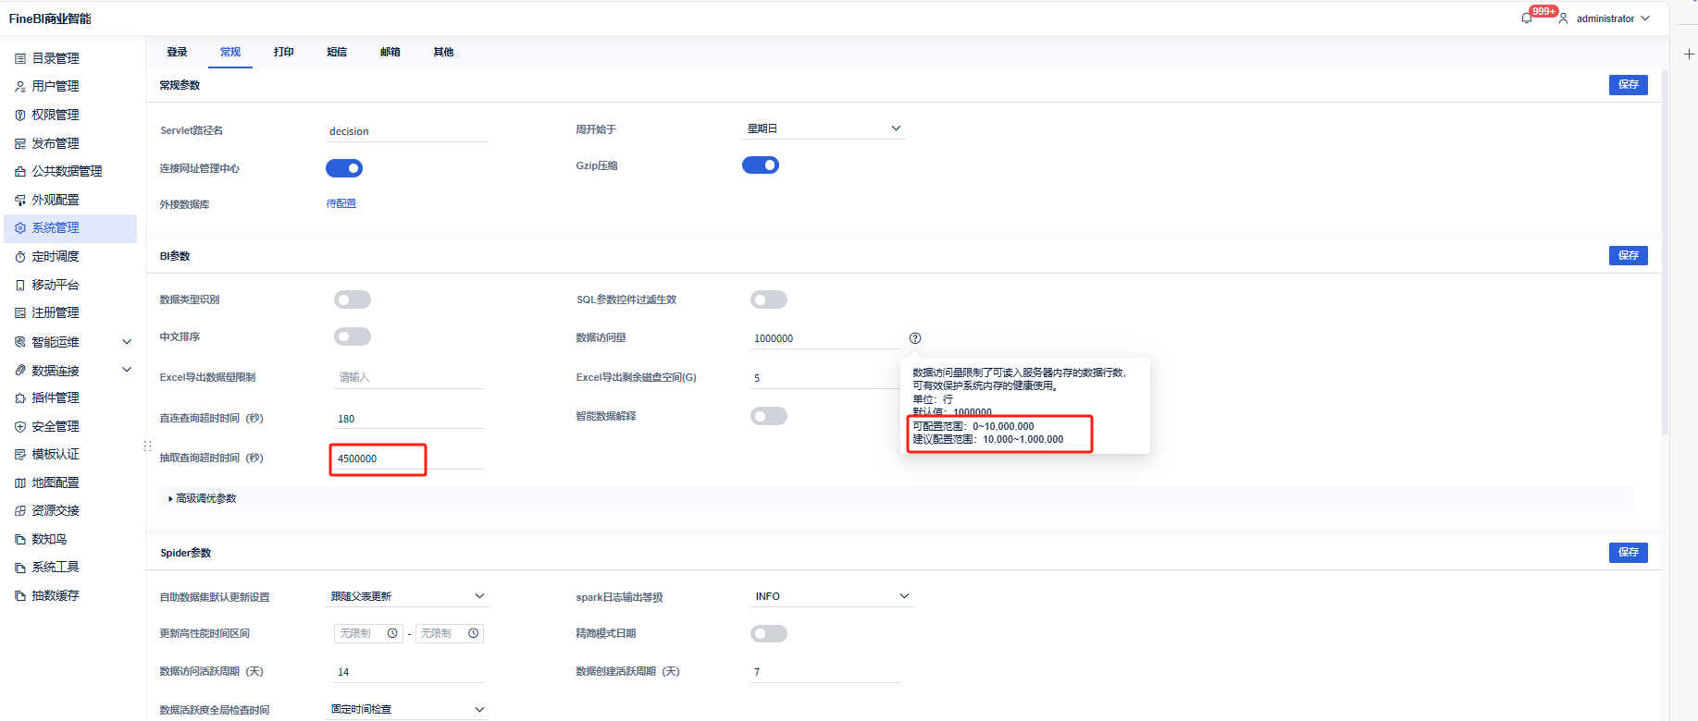Image resolution: width=1698 pixels, height=721 pixels.
Task: Save 常规参数 section with 保存 button
Action: pos(1629,84)
